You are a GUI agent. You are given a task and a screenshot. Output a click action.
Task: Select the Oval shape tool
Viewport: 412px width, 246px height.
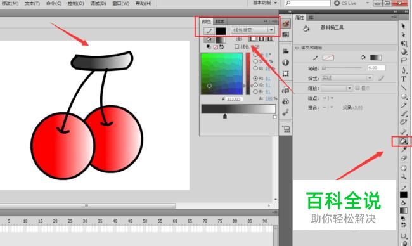(x=404, y=96)
